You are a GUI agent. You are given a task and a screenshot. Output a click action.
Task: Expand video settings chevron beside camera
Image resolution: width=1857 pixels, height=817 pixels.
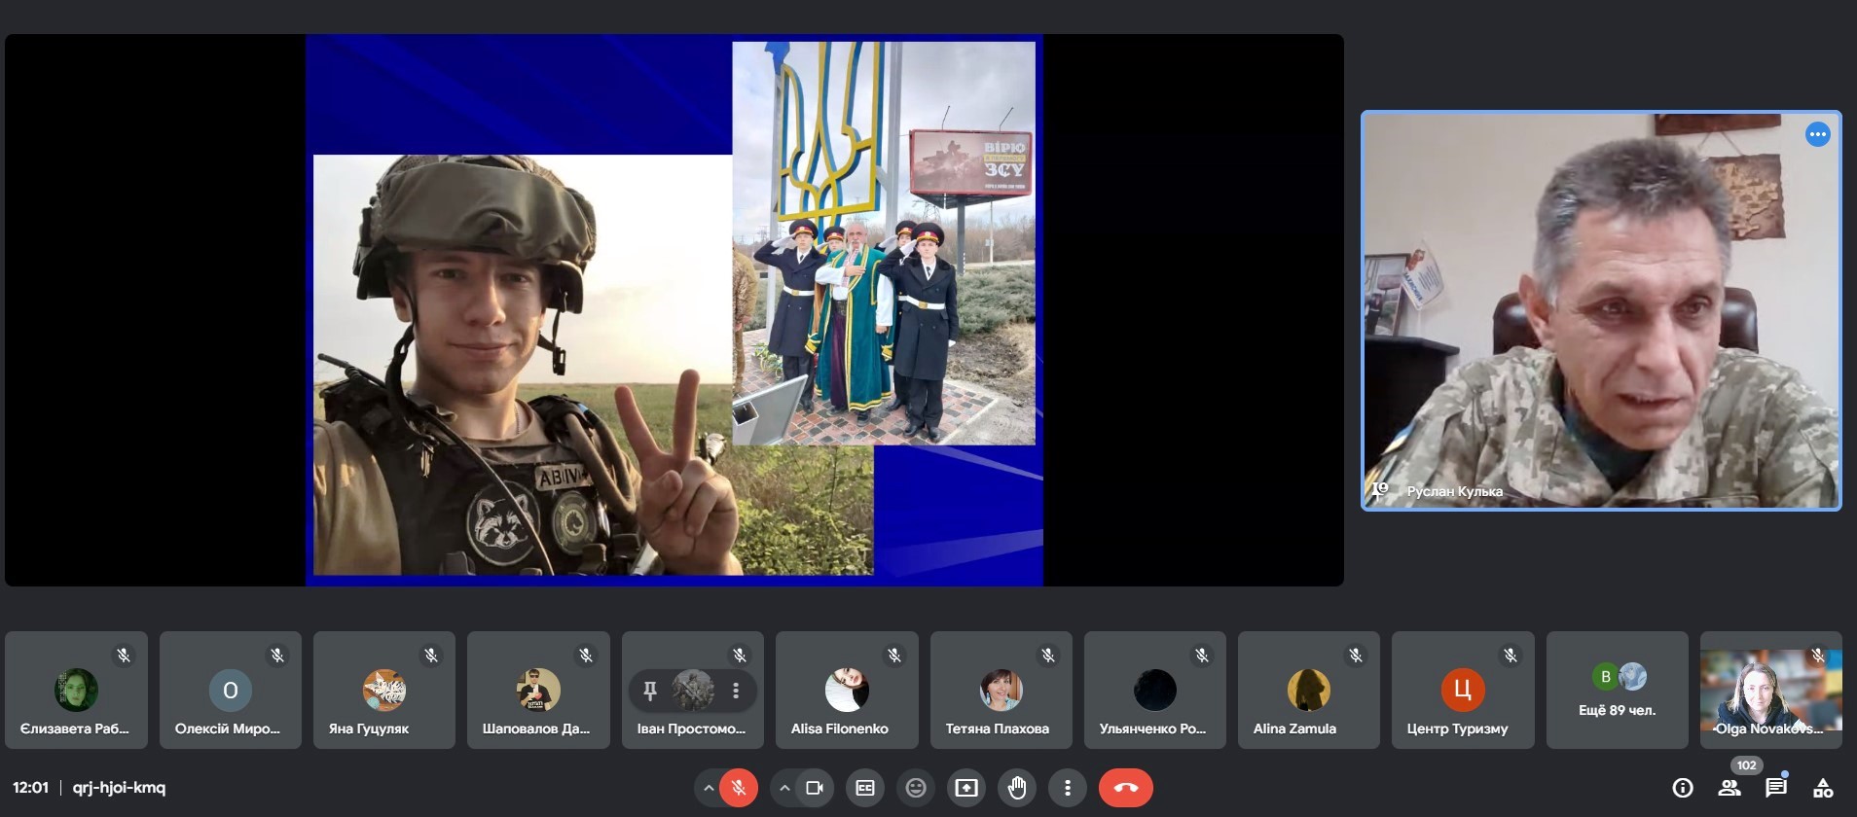[x=784, y=788]
